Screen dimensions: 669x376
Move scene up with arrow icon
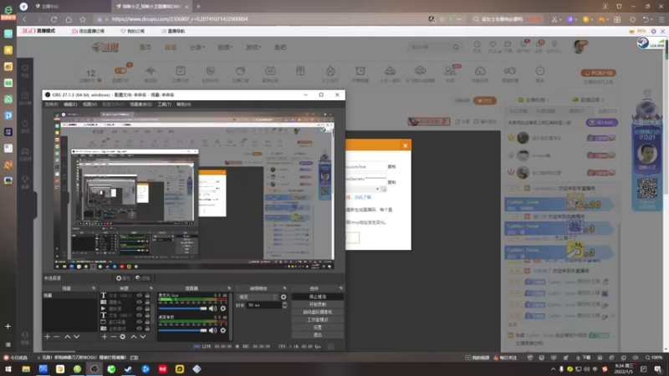(68, 337)
